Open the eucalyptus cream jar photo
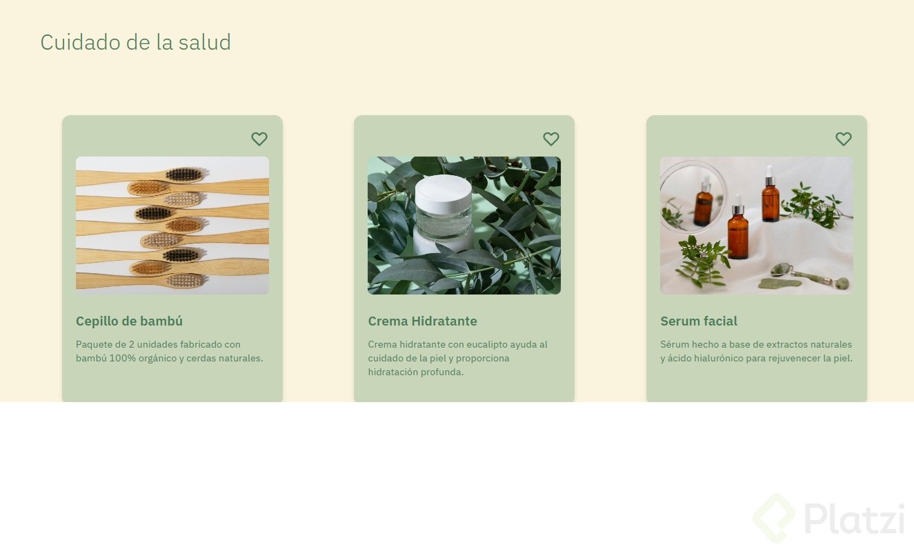914x549 pixels. click(464, 226)
